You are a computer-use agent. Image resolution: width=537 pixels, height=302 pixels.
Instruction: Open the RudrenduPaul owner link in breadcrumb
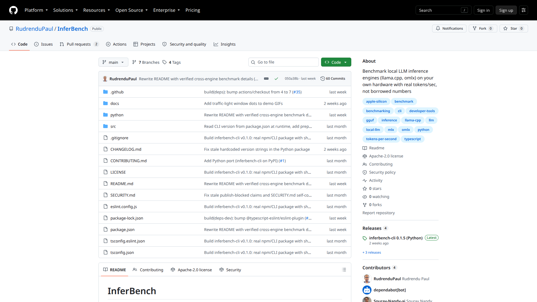tap(34, 29)
